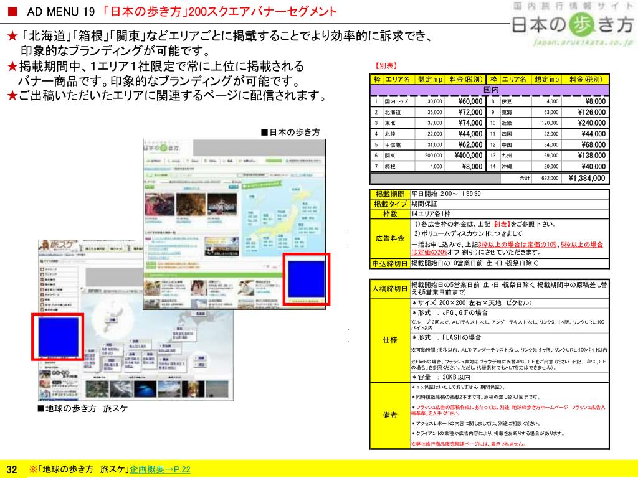
Task: Click the underlined 3枠以上の場合は定価の10% text
Action: pos(517,245)
